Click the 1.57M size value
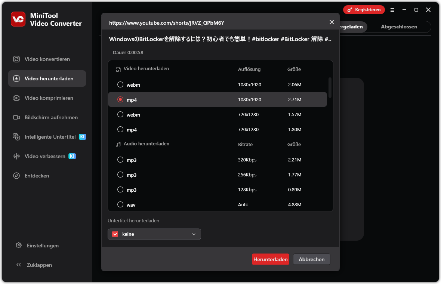 tap(294, 114)
